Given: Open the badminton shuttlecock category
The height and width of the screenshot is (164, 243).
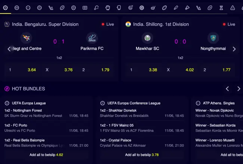Looking at the screenshot, I should (x=187, y=7).
